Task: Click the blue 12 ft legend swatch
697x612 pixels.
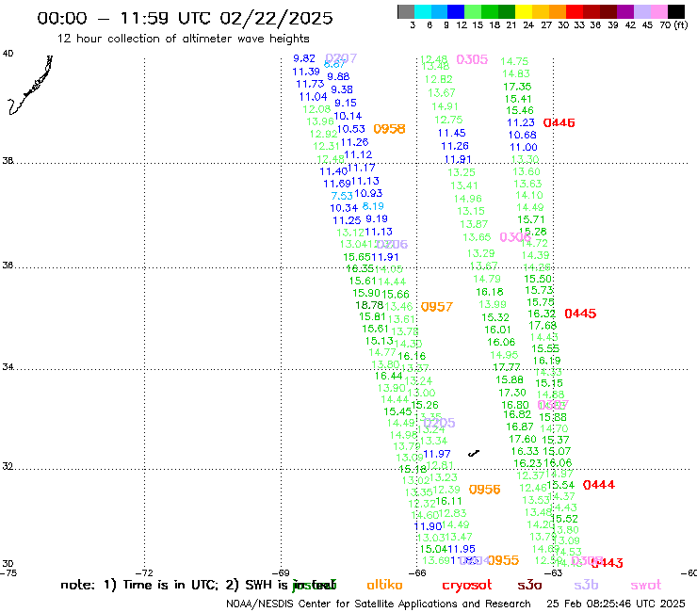Action: point(456,11)
